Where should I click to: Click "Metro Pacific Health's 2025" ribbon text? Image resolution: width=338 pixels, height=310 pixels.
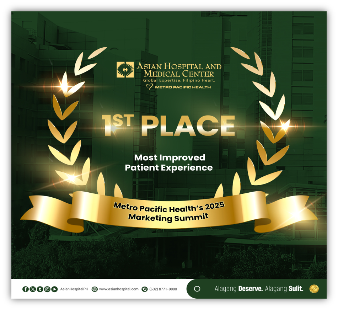169,207
